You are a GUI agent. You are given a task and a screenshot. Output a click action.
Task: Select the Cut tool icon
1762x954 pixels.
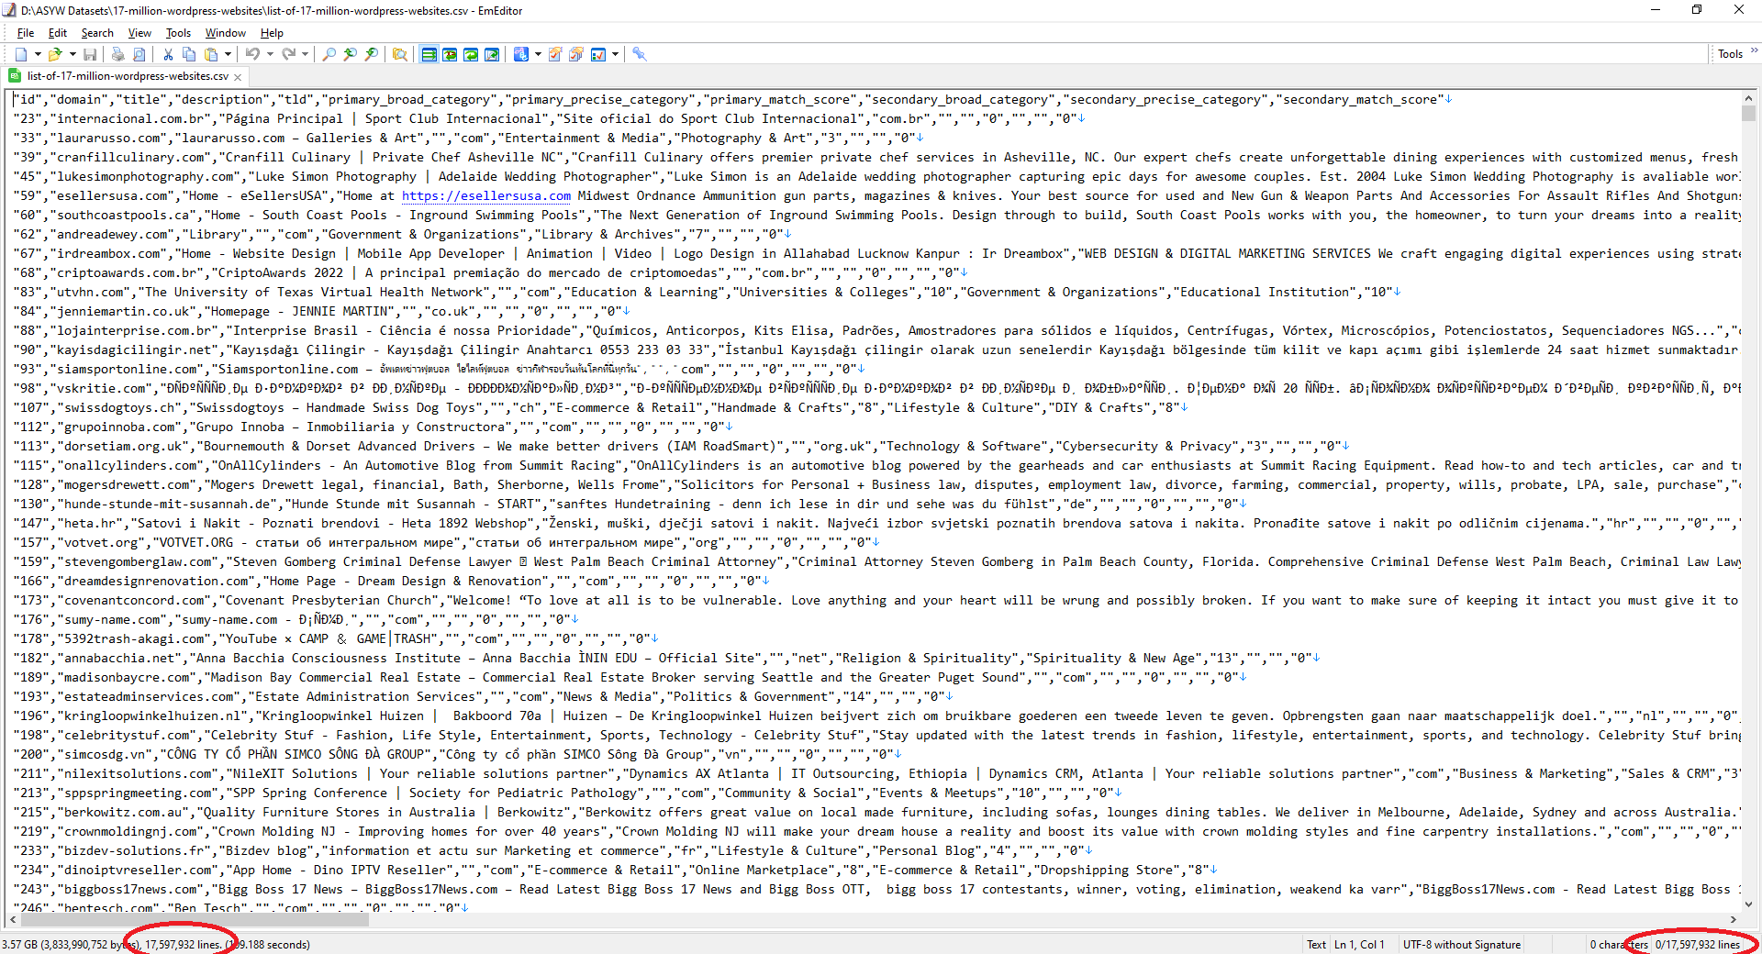(x=168, y=54)
